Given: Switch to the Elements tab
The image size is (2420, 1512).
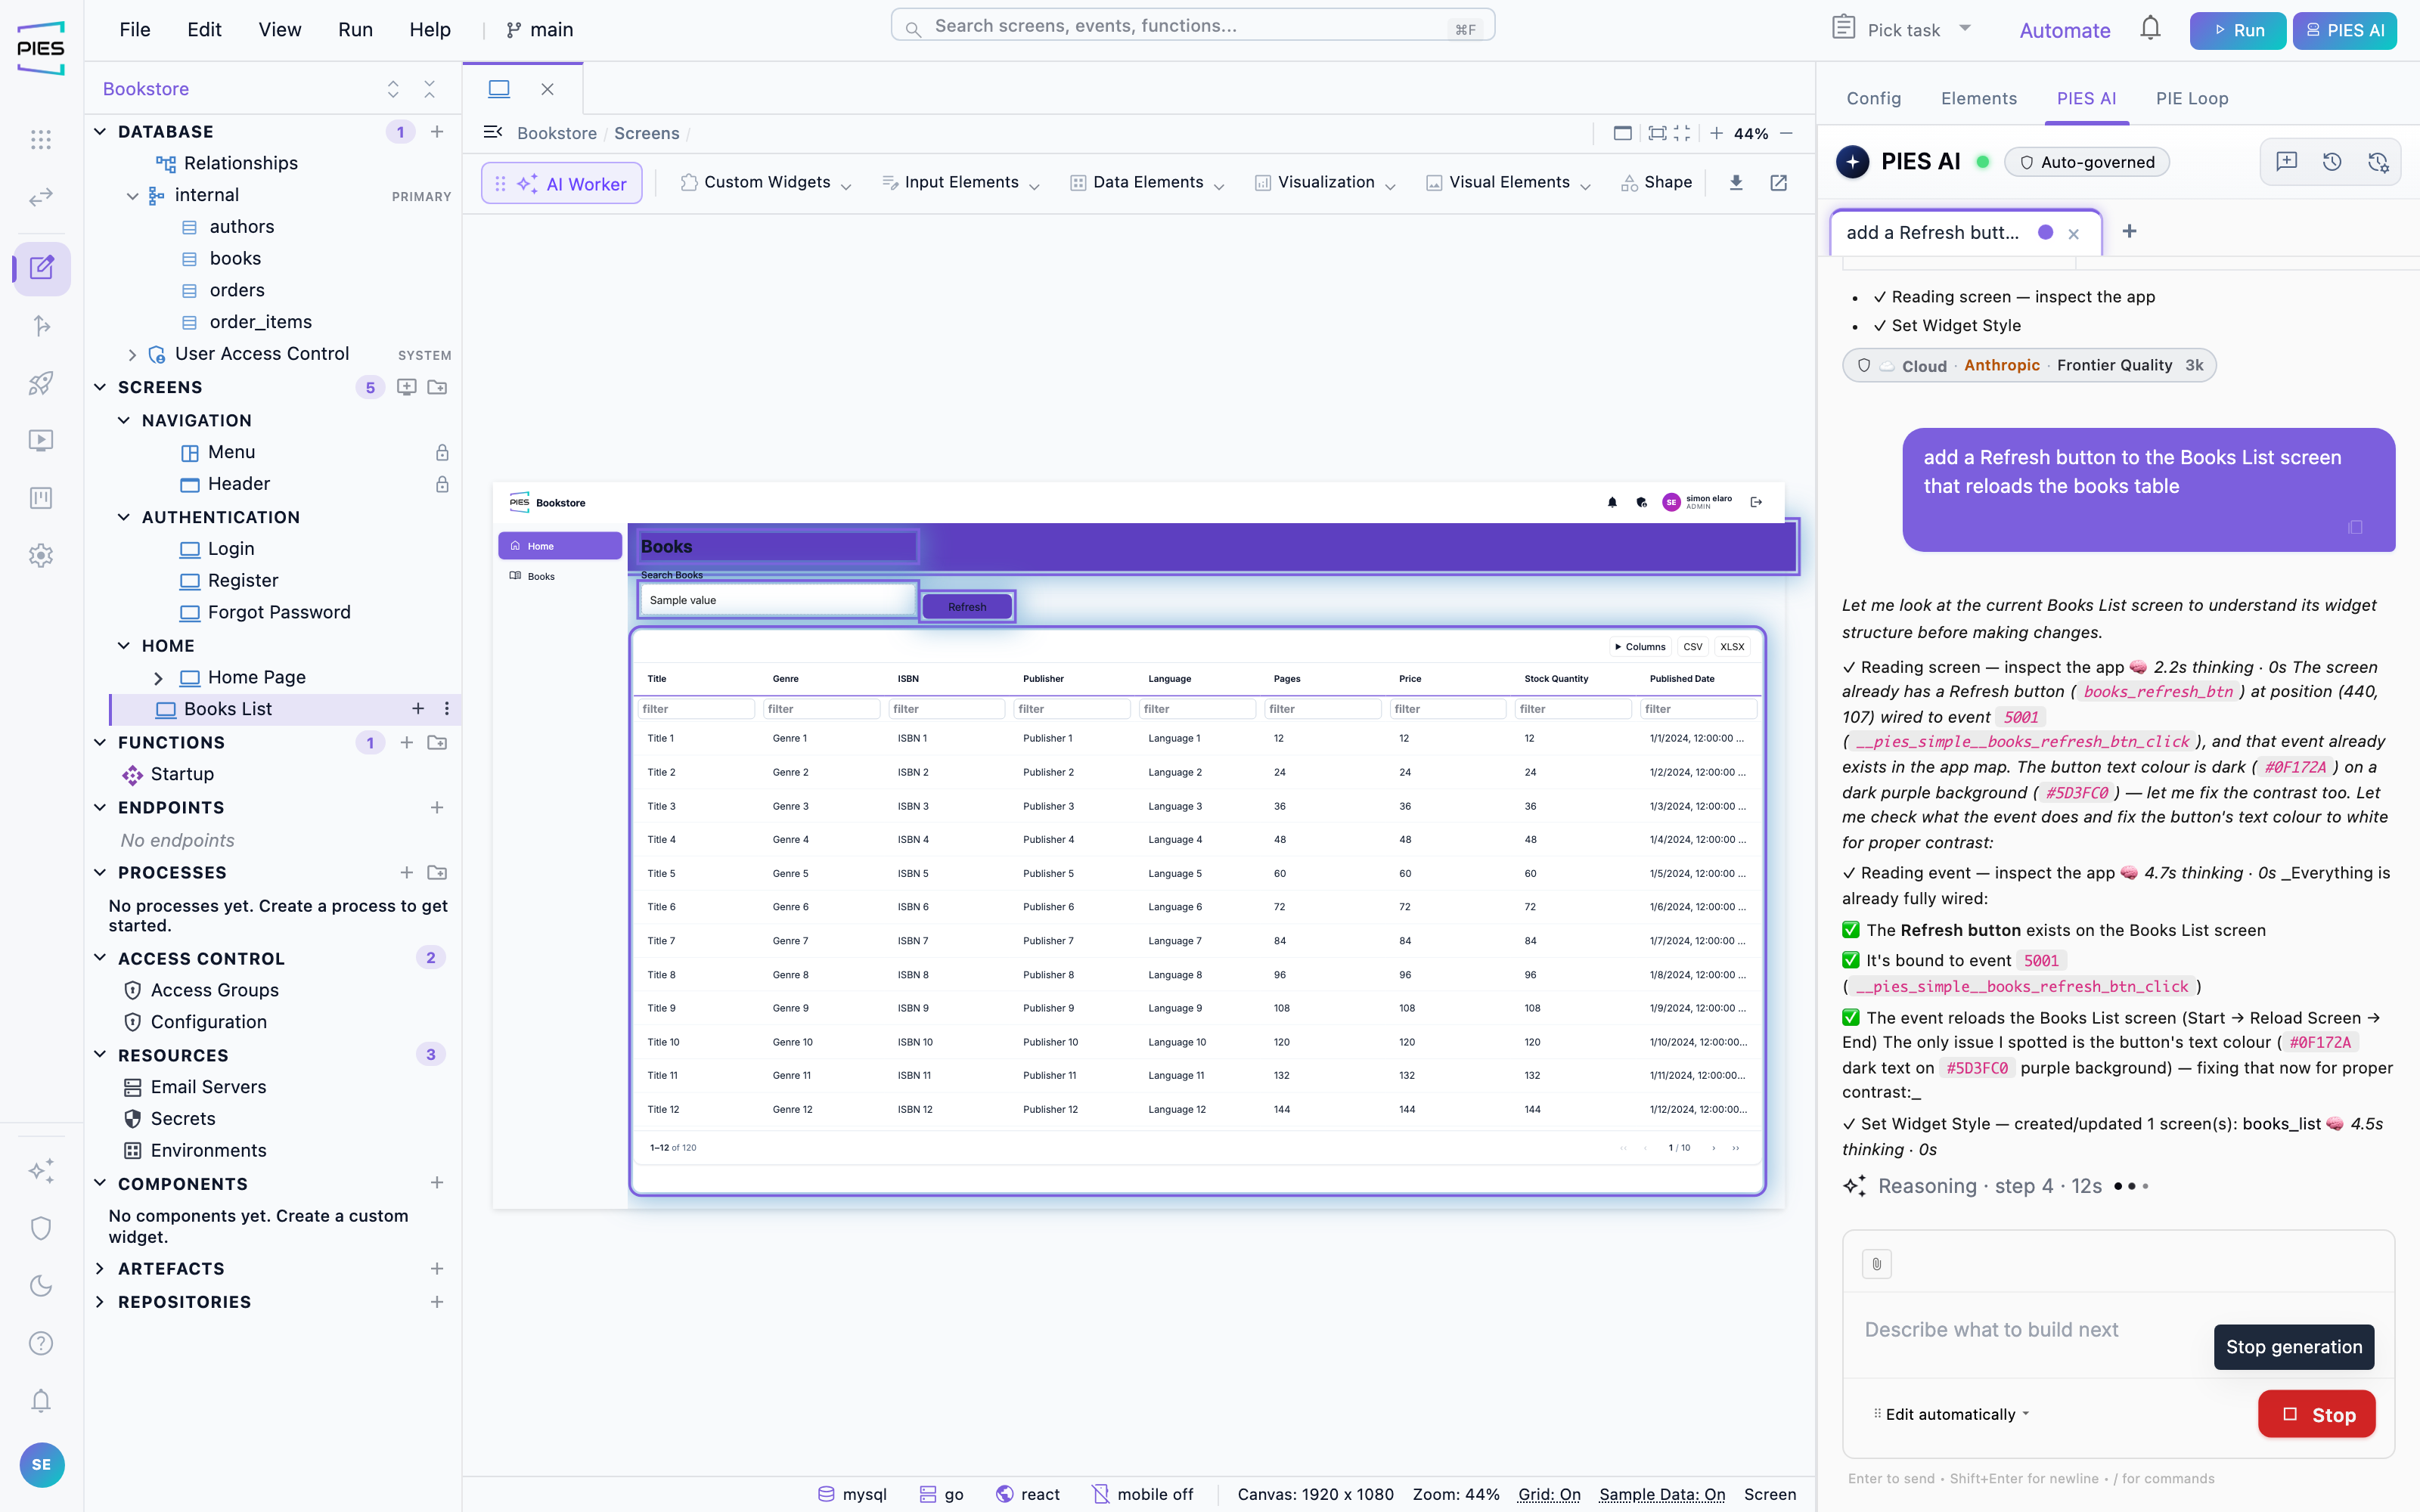Looking at the screenshot, I should [x=1978, y=98].
